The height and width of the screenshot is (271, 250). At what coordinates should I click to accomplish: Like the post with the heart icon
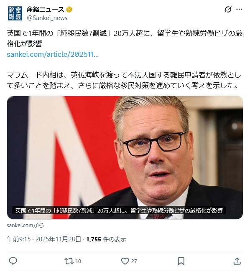(125, 261)
